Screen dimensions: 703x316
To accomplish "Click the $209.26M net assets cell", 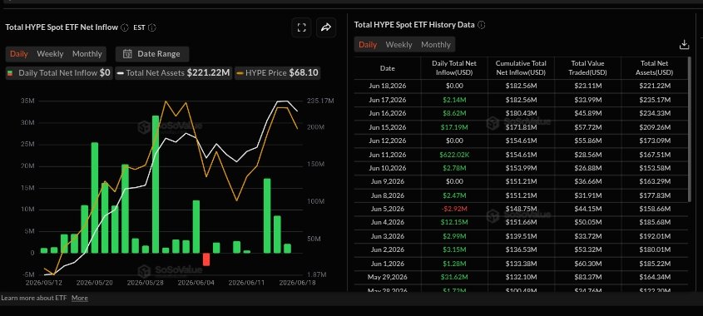I will [655, 127].
